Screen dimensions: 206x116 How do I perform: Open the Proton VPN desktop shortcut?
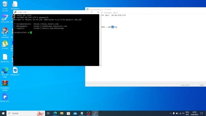point(5,19)
